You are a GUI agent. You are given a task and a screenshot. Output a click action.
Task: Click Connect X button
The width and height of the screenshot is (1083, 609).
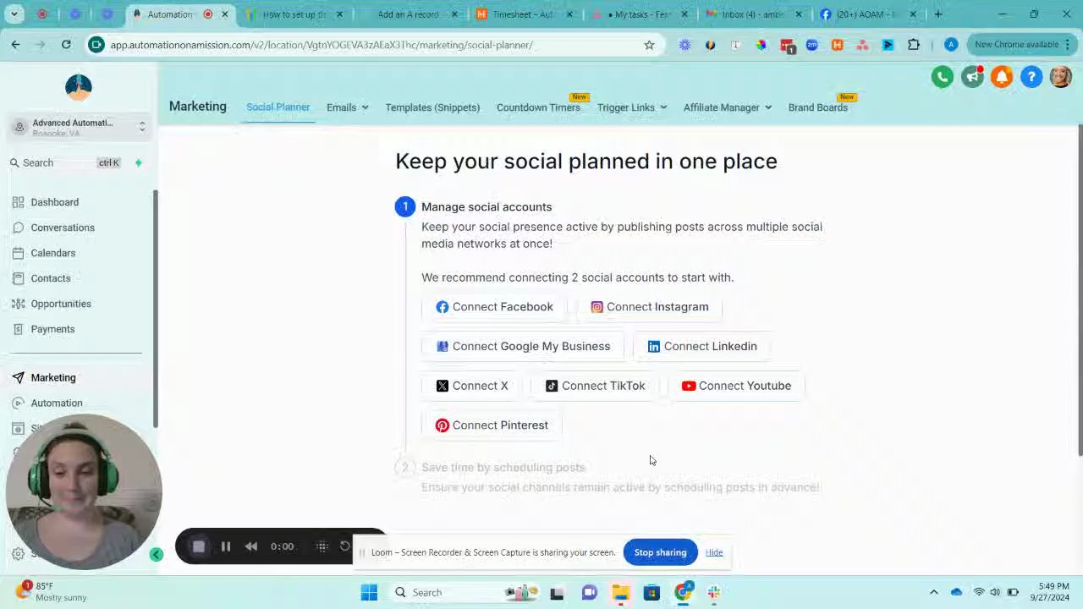coord(472,386)
